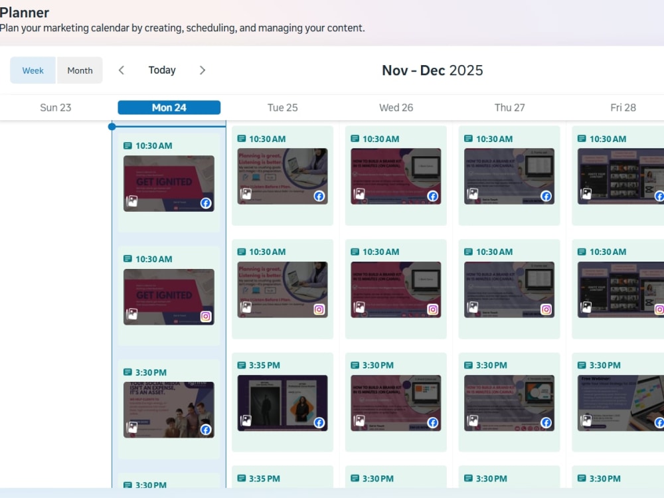The height and width of the screenshot is (498, 664).
Task: Click Facebook icon on Tuesday's 3:35 PM portrait post
Action: click(319, 422)
